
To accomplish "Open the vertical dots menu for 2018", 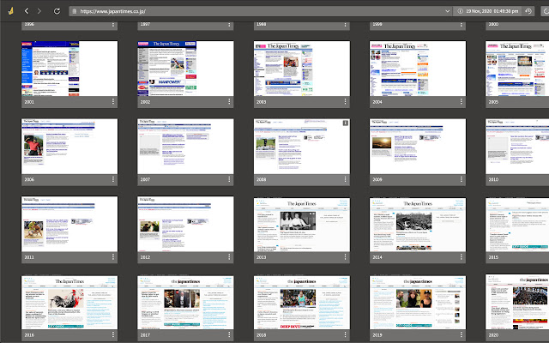I will tap(345, 334).
